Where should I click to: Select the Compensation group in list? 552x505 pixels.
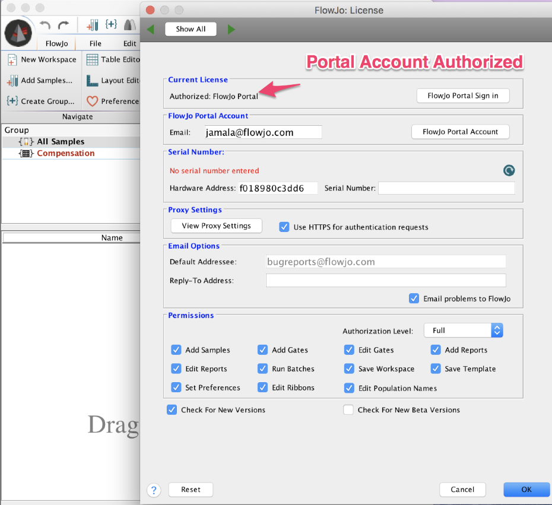[x=65, y=153]
